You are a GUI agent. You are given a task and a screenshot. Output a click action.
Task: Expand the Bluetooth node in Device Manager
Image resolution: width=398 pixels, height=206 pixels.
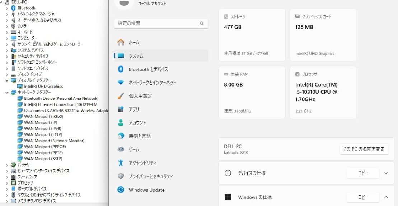[7, 8]
